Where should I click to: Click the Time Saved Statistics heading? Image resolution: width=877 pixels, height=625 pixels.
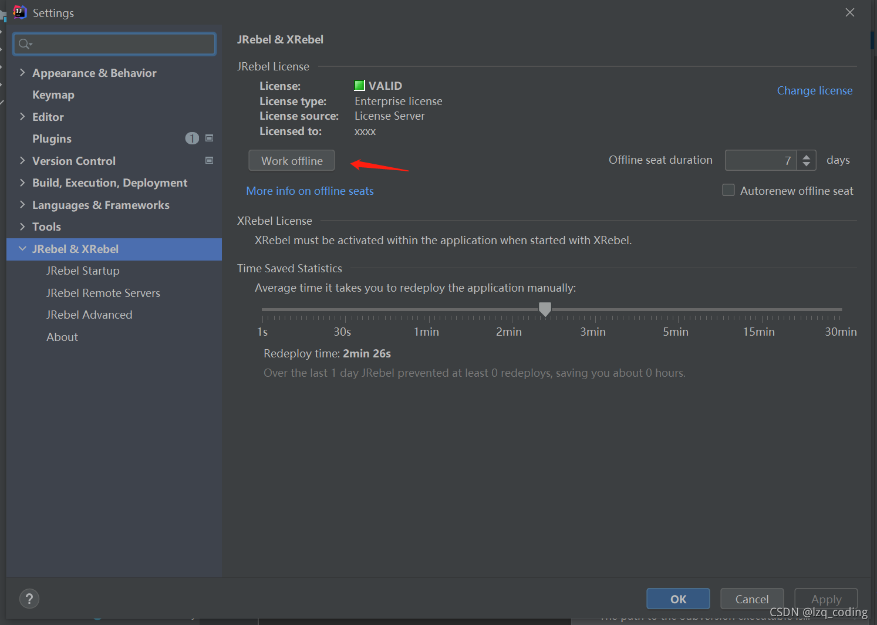click(289, 268)
